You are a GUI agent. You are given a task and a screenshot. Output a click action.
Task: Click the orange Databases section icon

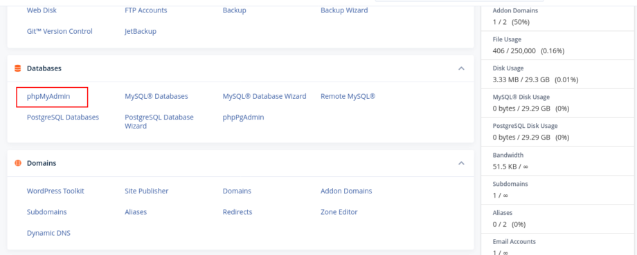point(17,68)
